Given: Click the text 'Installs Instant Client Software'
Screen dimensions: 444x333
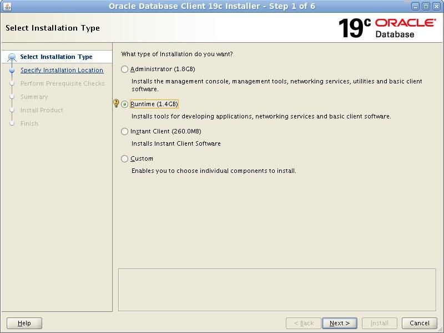Looking at the screenshot, I should 176,143.
